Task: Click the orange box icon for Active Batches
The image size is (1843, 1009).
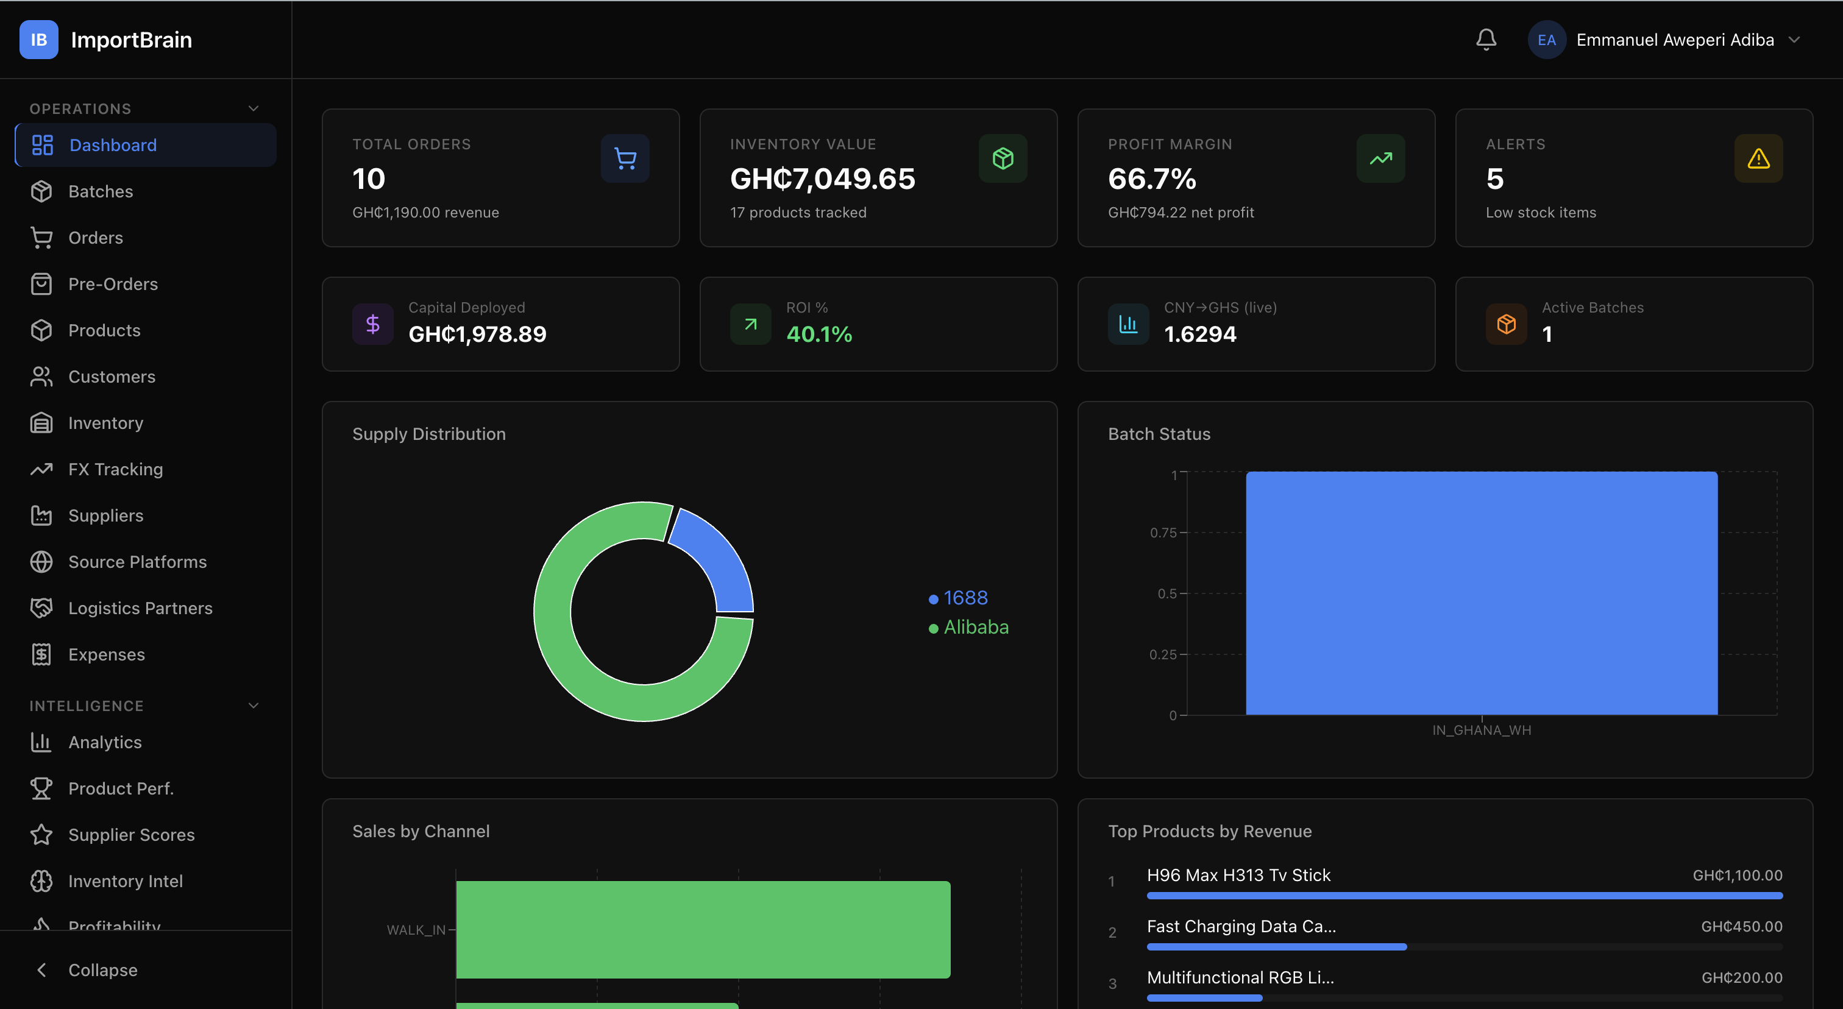Action: (1506, 324)
